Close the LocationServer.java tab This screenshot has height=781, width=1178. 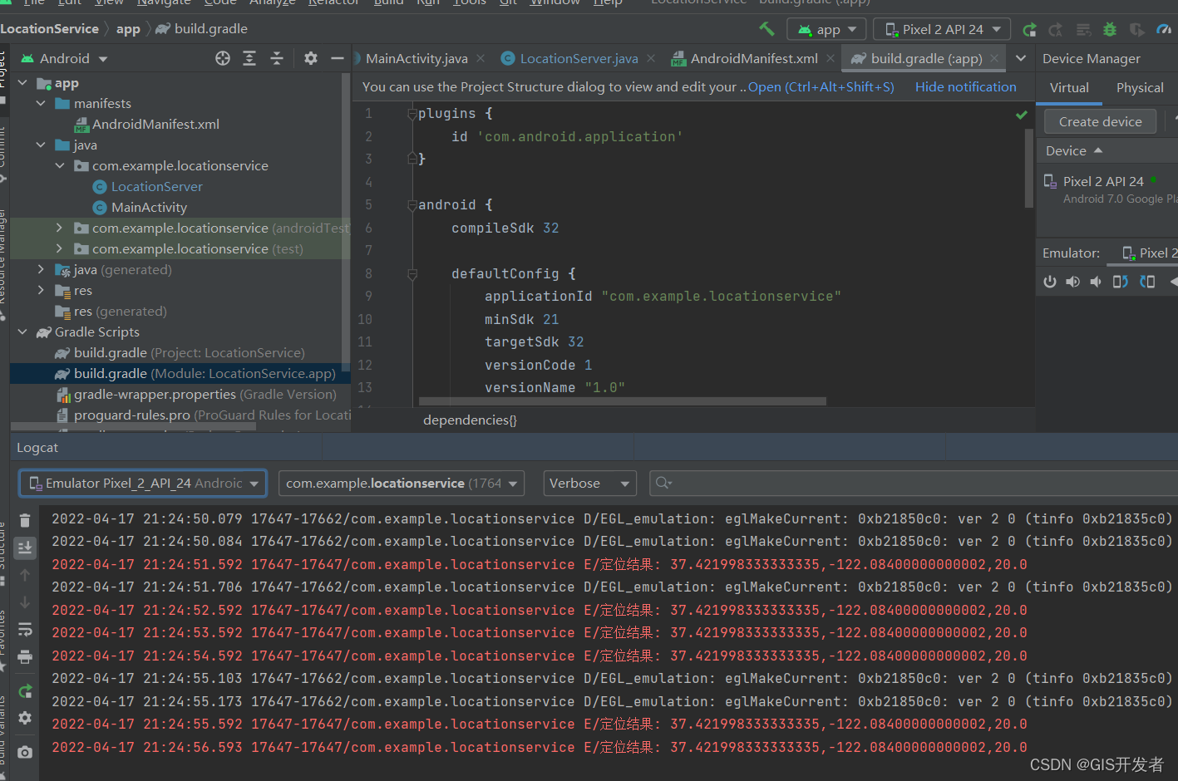(x=651, y=58)
